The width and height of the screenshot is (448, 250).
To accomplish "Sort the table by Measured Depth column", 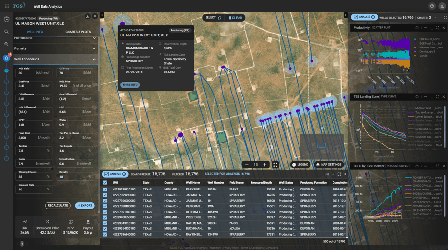I will tap(261, 182).
